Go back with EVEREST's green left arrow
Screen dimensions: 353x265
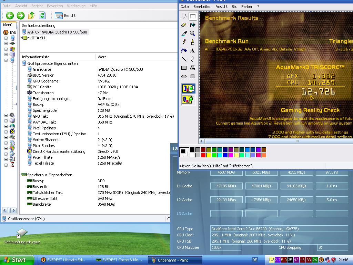coord(10,16)
